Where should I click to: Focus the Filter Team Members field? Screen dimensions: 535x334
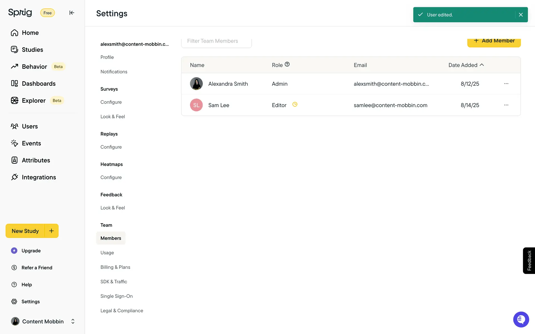tap(216, 41)
